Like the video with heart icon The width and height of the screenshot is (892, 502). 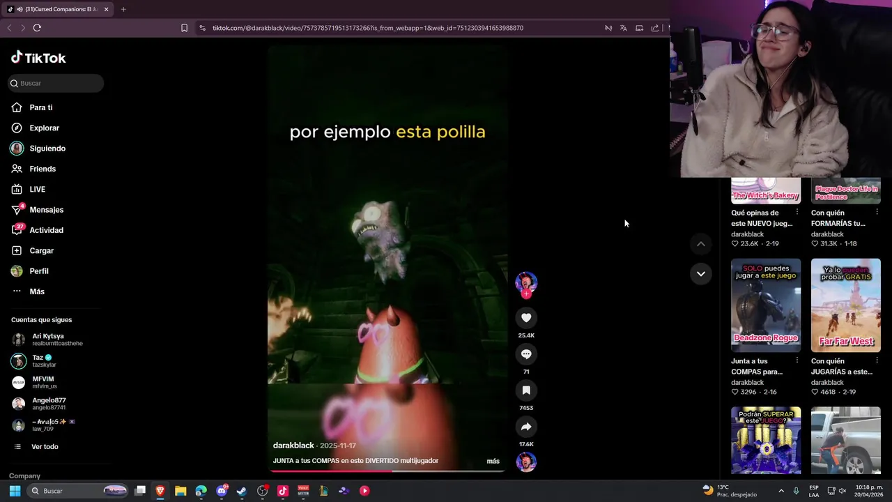tap(526, 318)
